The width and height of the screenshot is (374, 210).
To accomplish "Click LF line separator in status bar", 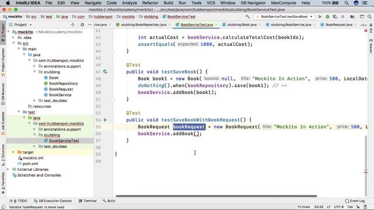I will click(328, 207).
